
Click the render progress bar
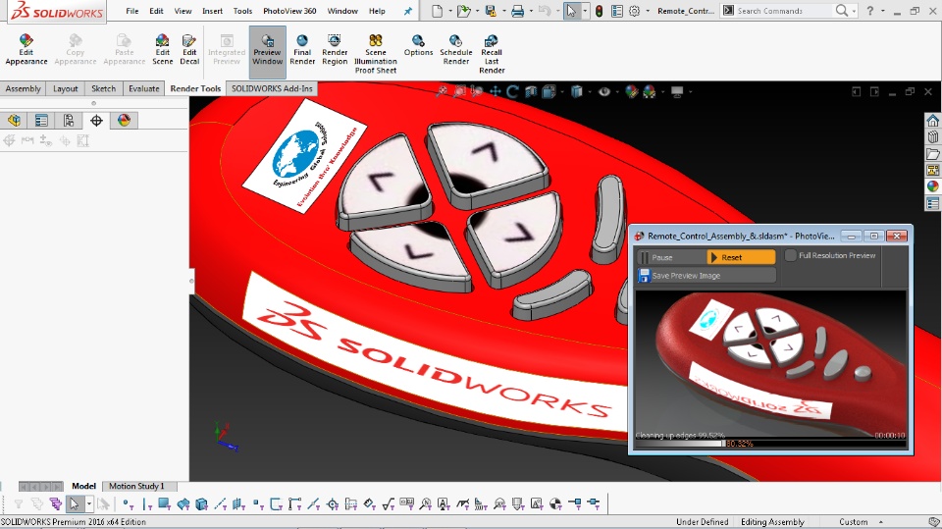[771, 444]
